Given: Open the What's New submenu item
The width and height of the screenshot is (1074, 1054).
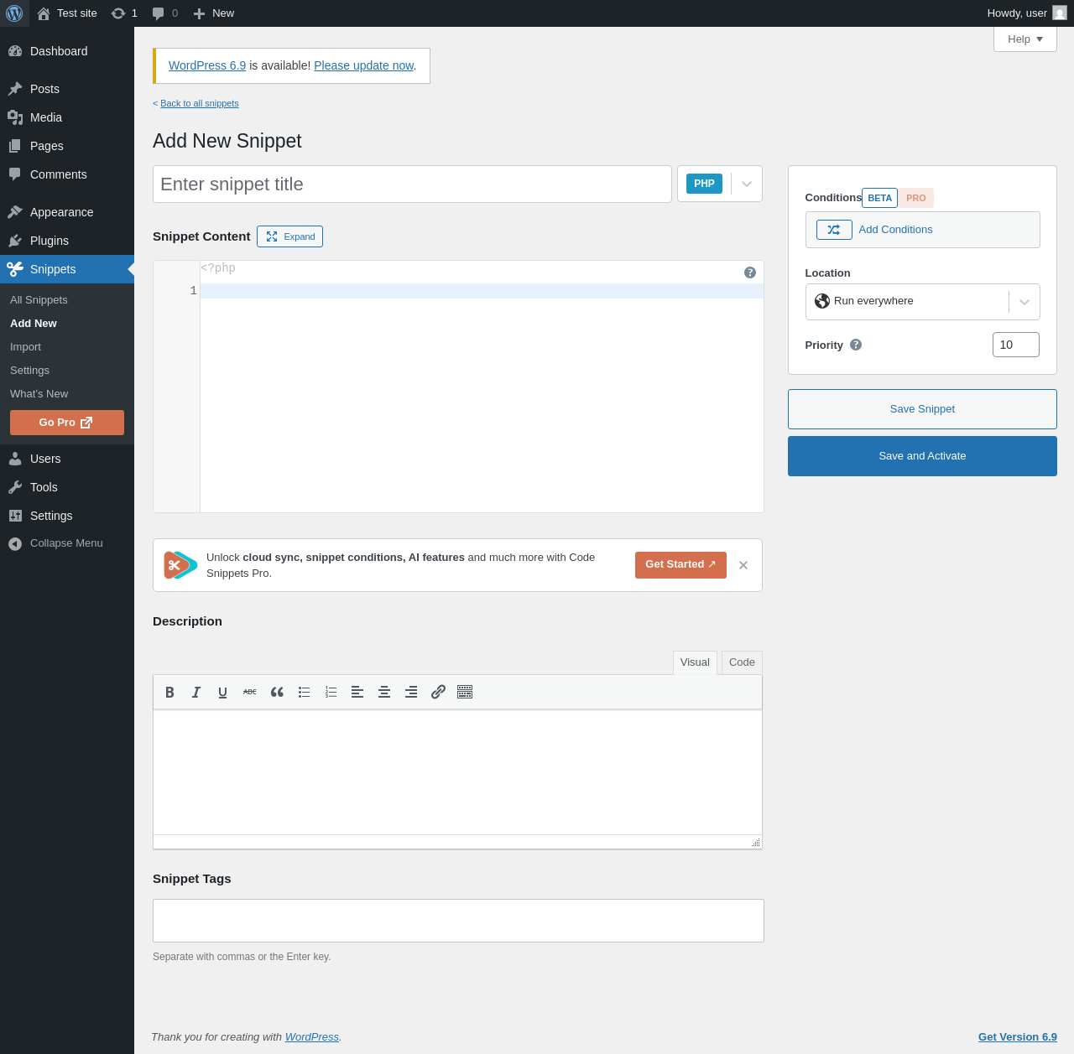Looking at the screenshot, I should coord(39,394).
